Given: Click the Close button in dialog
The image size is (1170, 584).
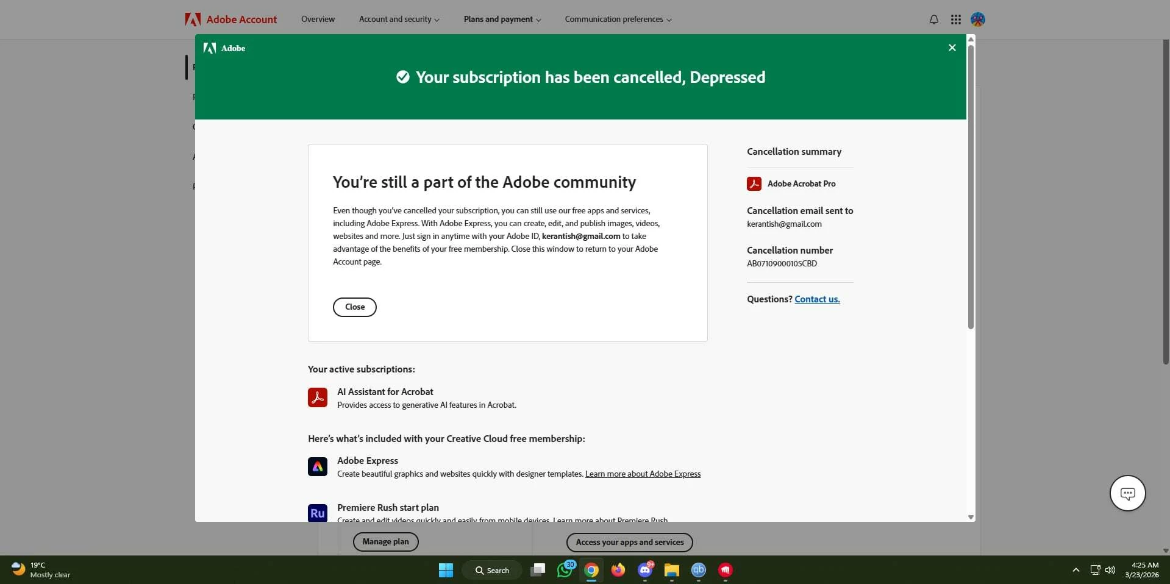Looking at the screenshot, I should coord(355,307).
